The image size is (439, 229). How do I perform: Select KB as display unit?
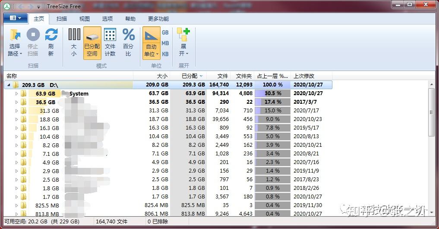[165, 54]
